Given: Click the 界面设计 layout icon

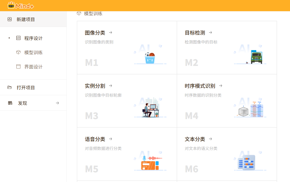Looking at the screenshot, I should tap(18, 66).
